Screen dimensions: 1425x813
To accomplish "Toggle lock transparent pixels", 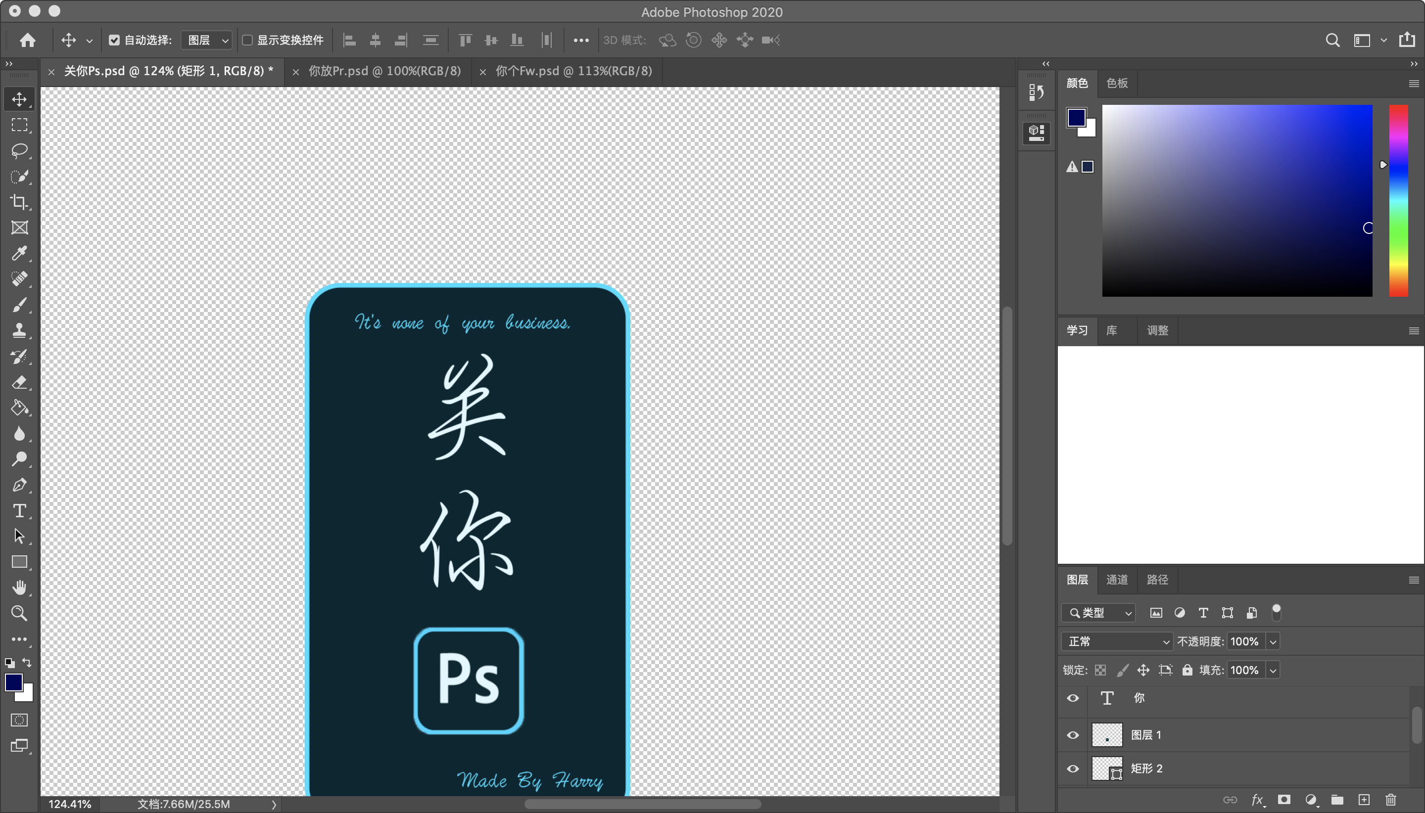I will coord(1100,670).
